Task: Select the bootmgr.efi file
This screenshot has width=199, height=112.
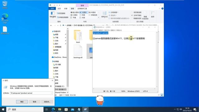Action: coord(78,52)
